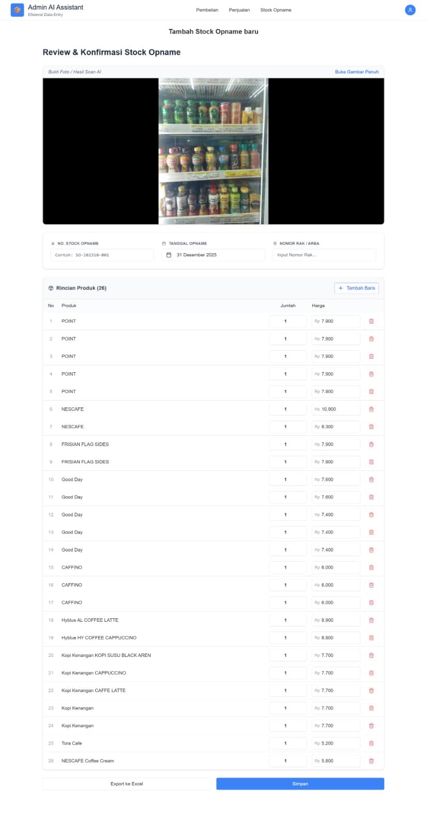The width and height of the screenshot is (427, 827).
Task: Delete row 8 FRISIAN FLAG SIDES
Action: click(x=371, y=445)
